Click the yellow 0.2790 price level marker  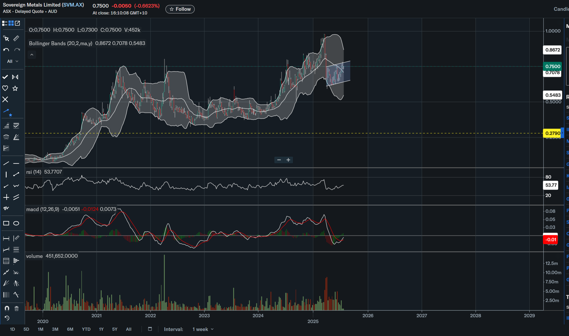(x=552, y=133)
